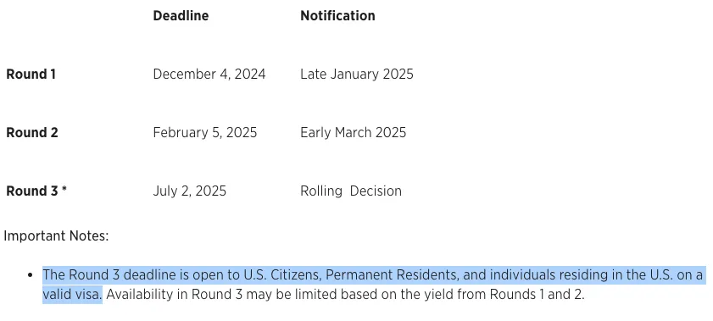Click the Deadline column header
This screenshot has height=321, width=713.
(x=181, y=16)
